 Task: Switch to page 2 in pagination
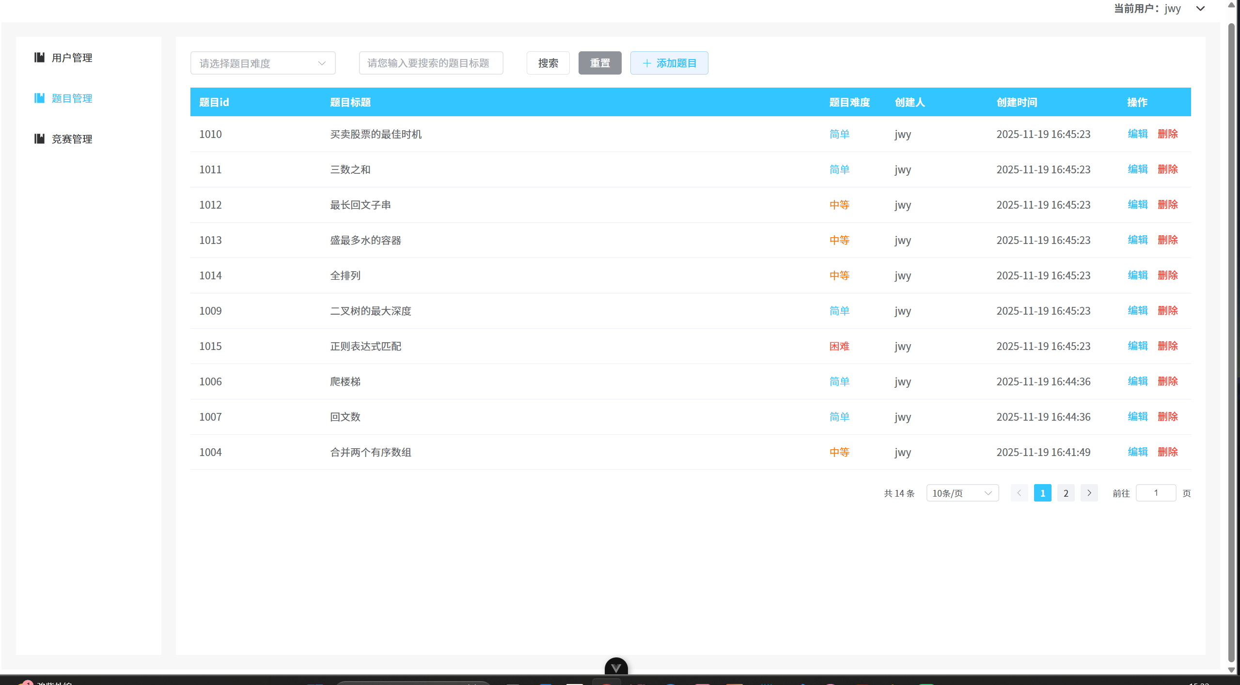(x=1066, y=493)
